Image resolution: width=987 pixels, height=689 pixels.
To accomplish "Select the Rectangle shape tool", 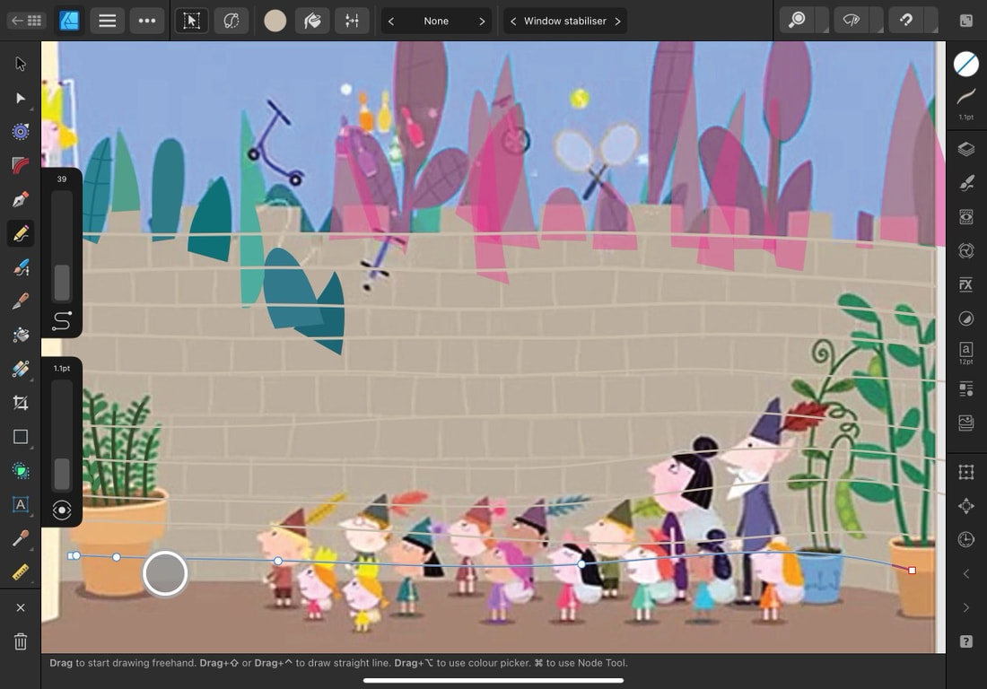I will point(20,437).
